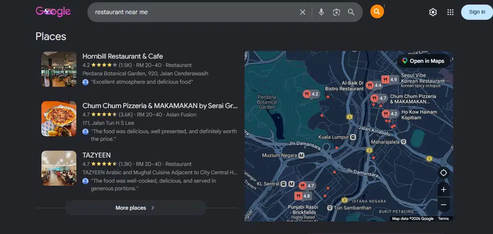Image resolution: width=493 pixels, height=234 pixels.
Task: Select the 4.2 Ho Kow Hainam Kopitiam pin
Action: (x=390, y=114)
